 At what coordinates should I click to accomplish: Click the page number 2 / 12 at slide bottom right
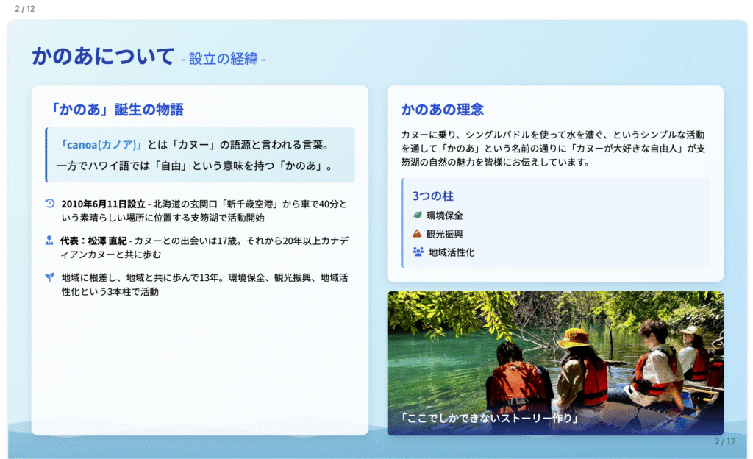pyautogui.click(x=724, y=441)
